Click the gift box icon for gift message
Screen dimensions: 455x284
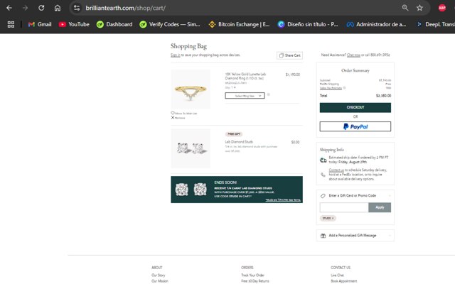(323, 236)
